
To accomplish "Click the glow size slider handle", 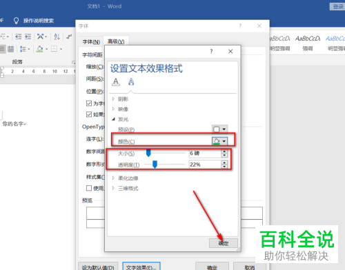I will click(148, 153).
